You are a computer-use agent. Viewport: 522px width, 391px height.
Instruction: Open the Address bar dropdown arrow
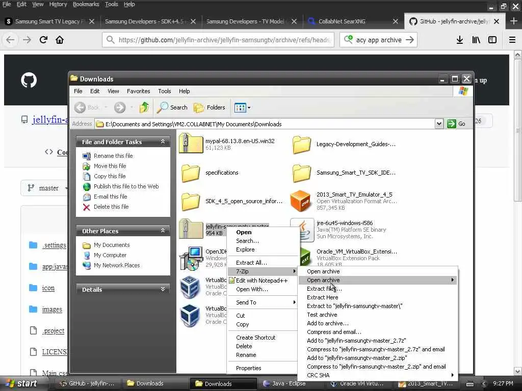(x=439, y=124)
